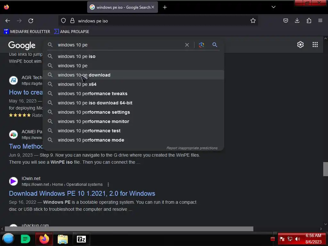328x246 pixels.
Task: Bookmark this page with the star icon
Action: 253,21
